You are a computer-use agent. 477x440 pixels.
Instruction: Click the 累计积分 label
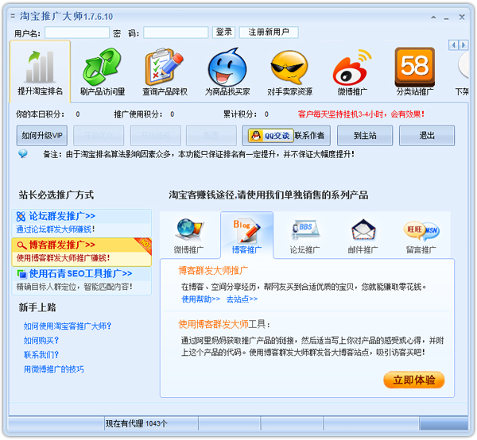pos(240,114)
